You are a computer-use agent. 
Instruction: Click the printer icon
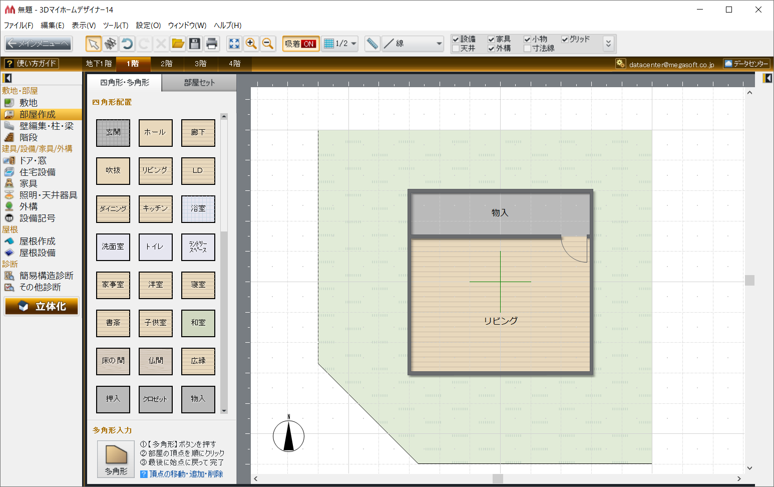(212, 44)
